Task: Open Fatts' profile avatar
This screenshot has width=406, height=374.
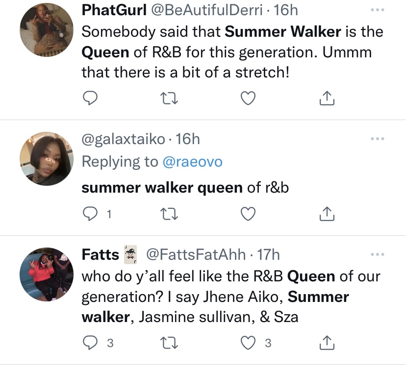Action: (47, 274)
